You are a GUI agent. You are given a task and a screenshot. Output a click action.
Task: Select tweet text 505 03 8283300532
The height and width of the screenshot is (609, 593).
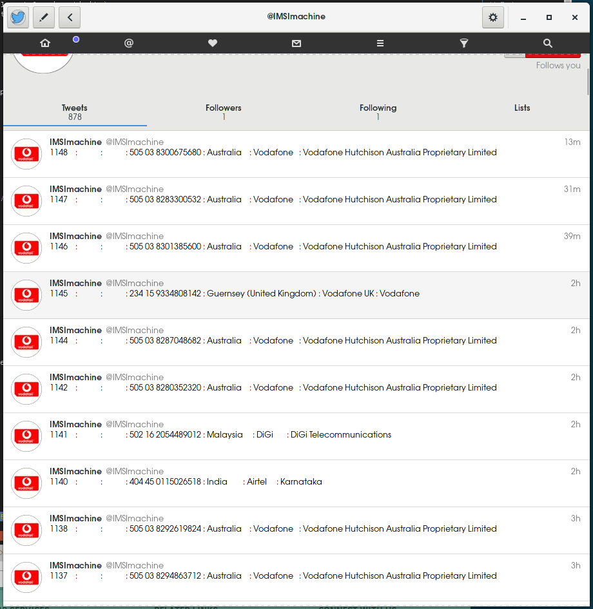point(273,199)
